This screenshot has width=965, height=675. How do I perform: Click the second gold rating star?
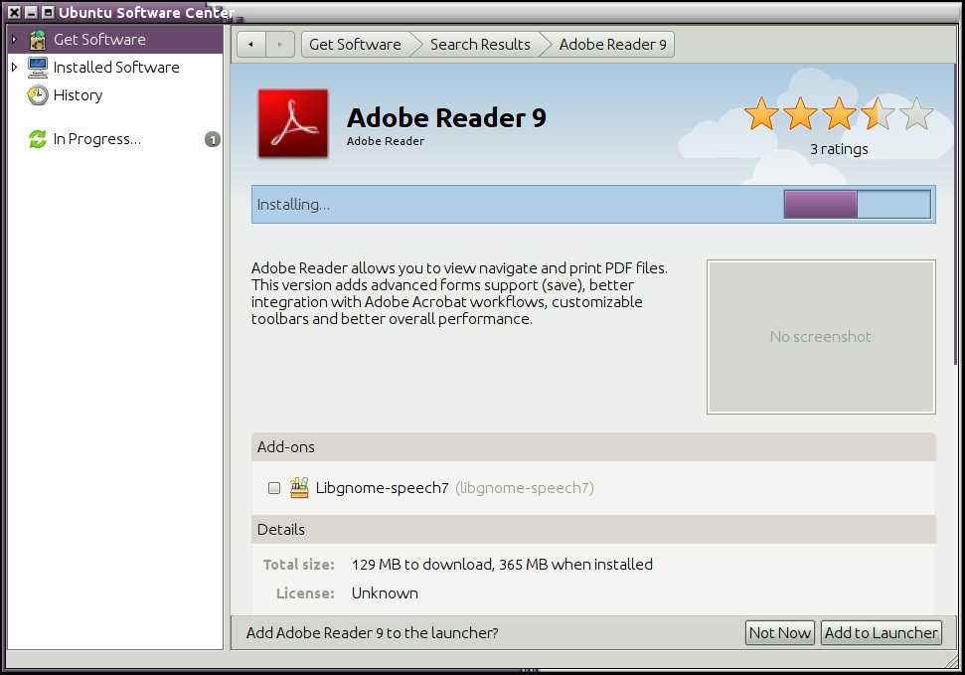click(800, 113)
